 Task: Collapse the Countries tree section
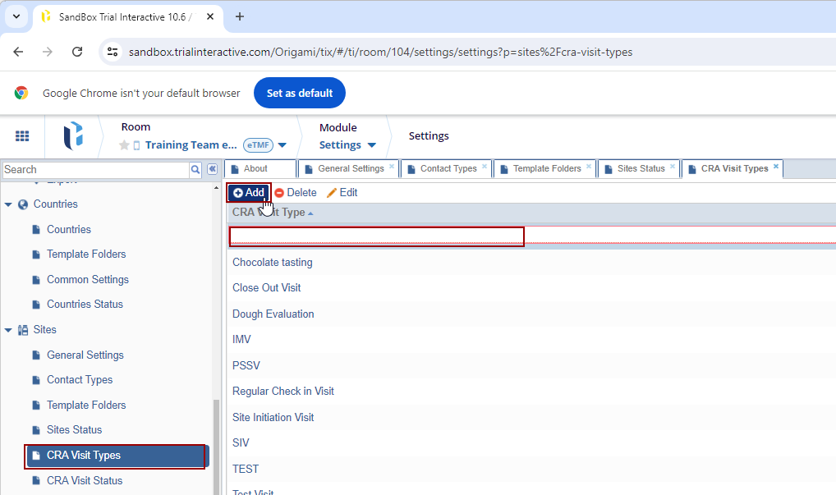(9, 204)
